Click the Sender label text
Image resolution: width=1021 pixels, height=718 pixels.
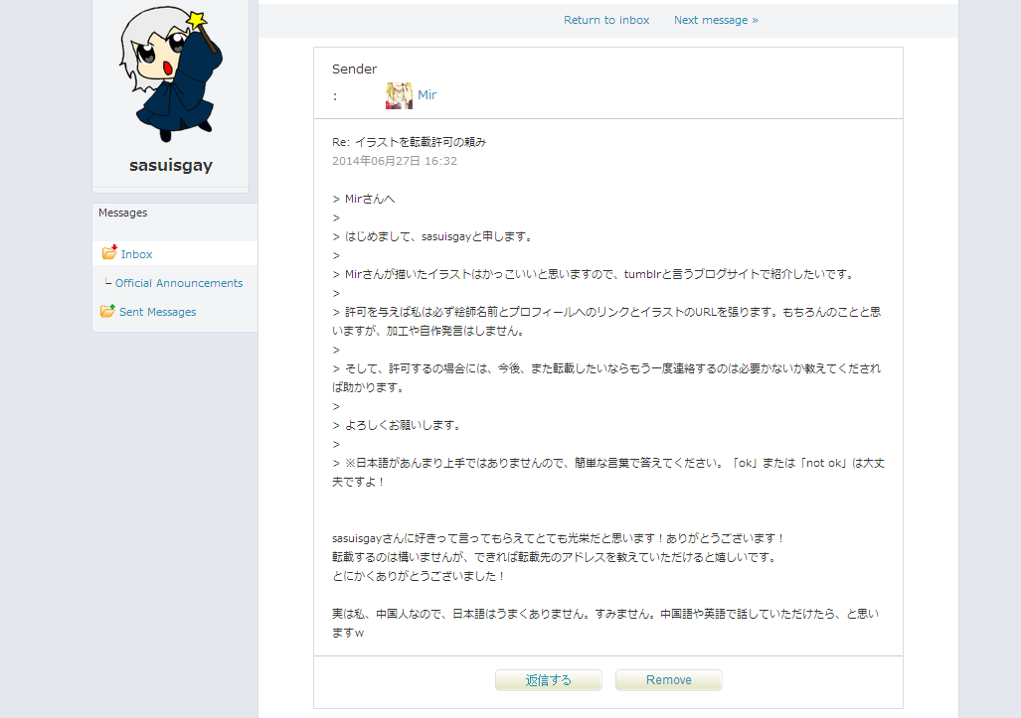(x=354, y=69)
